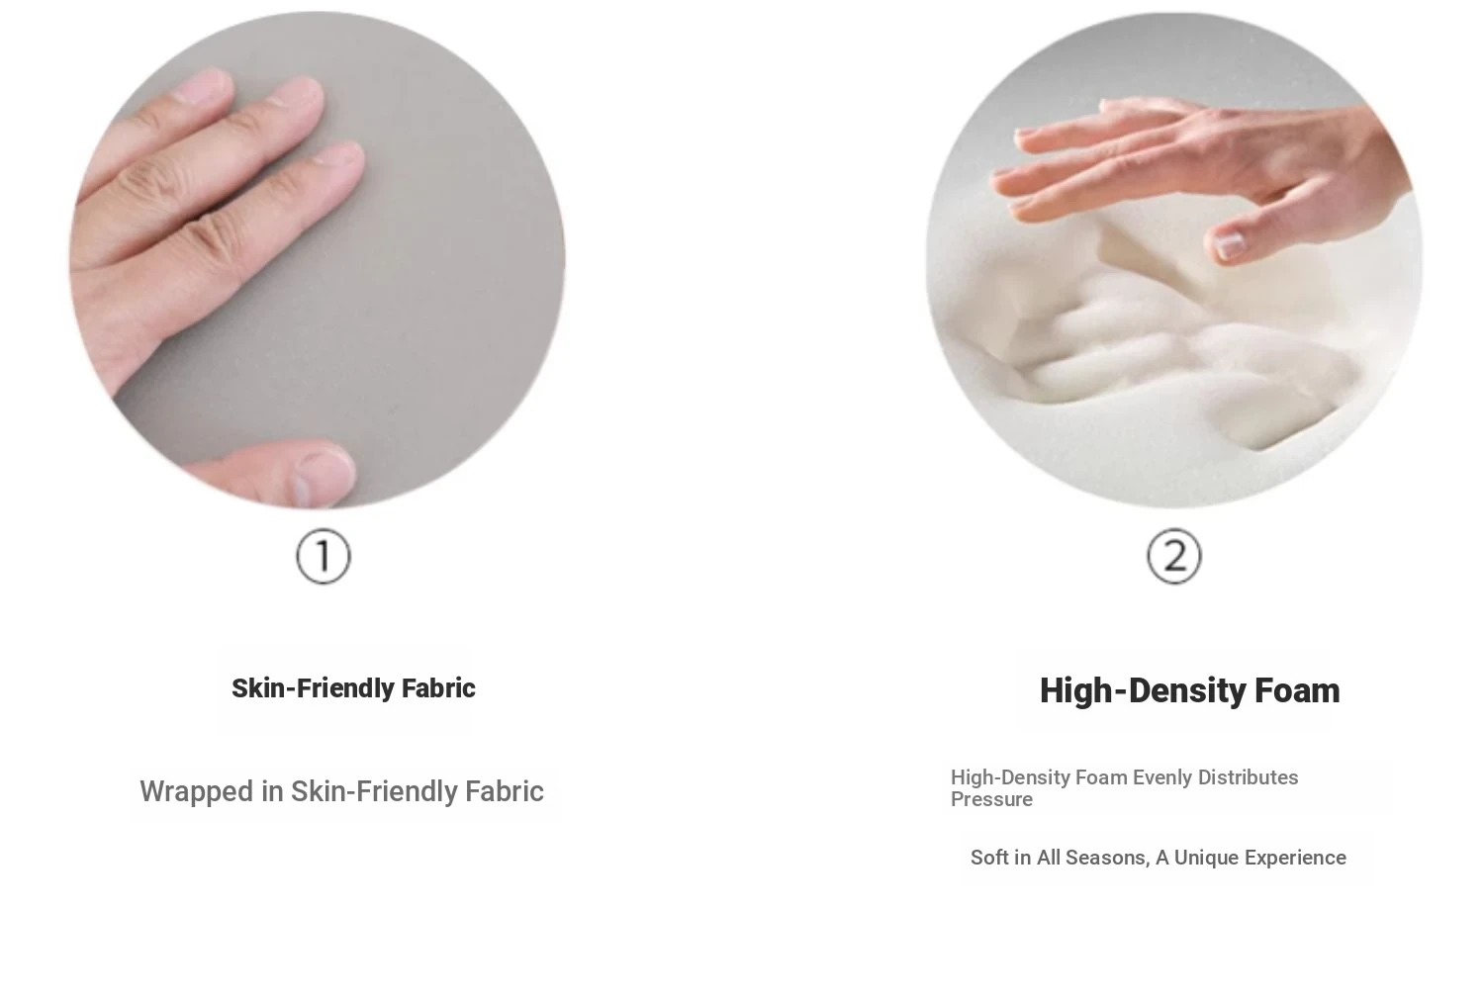Click the circled number 1 icon

click(324, 557)
